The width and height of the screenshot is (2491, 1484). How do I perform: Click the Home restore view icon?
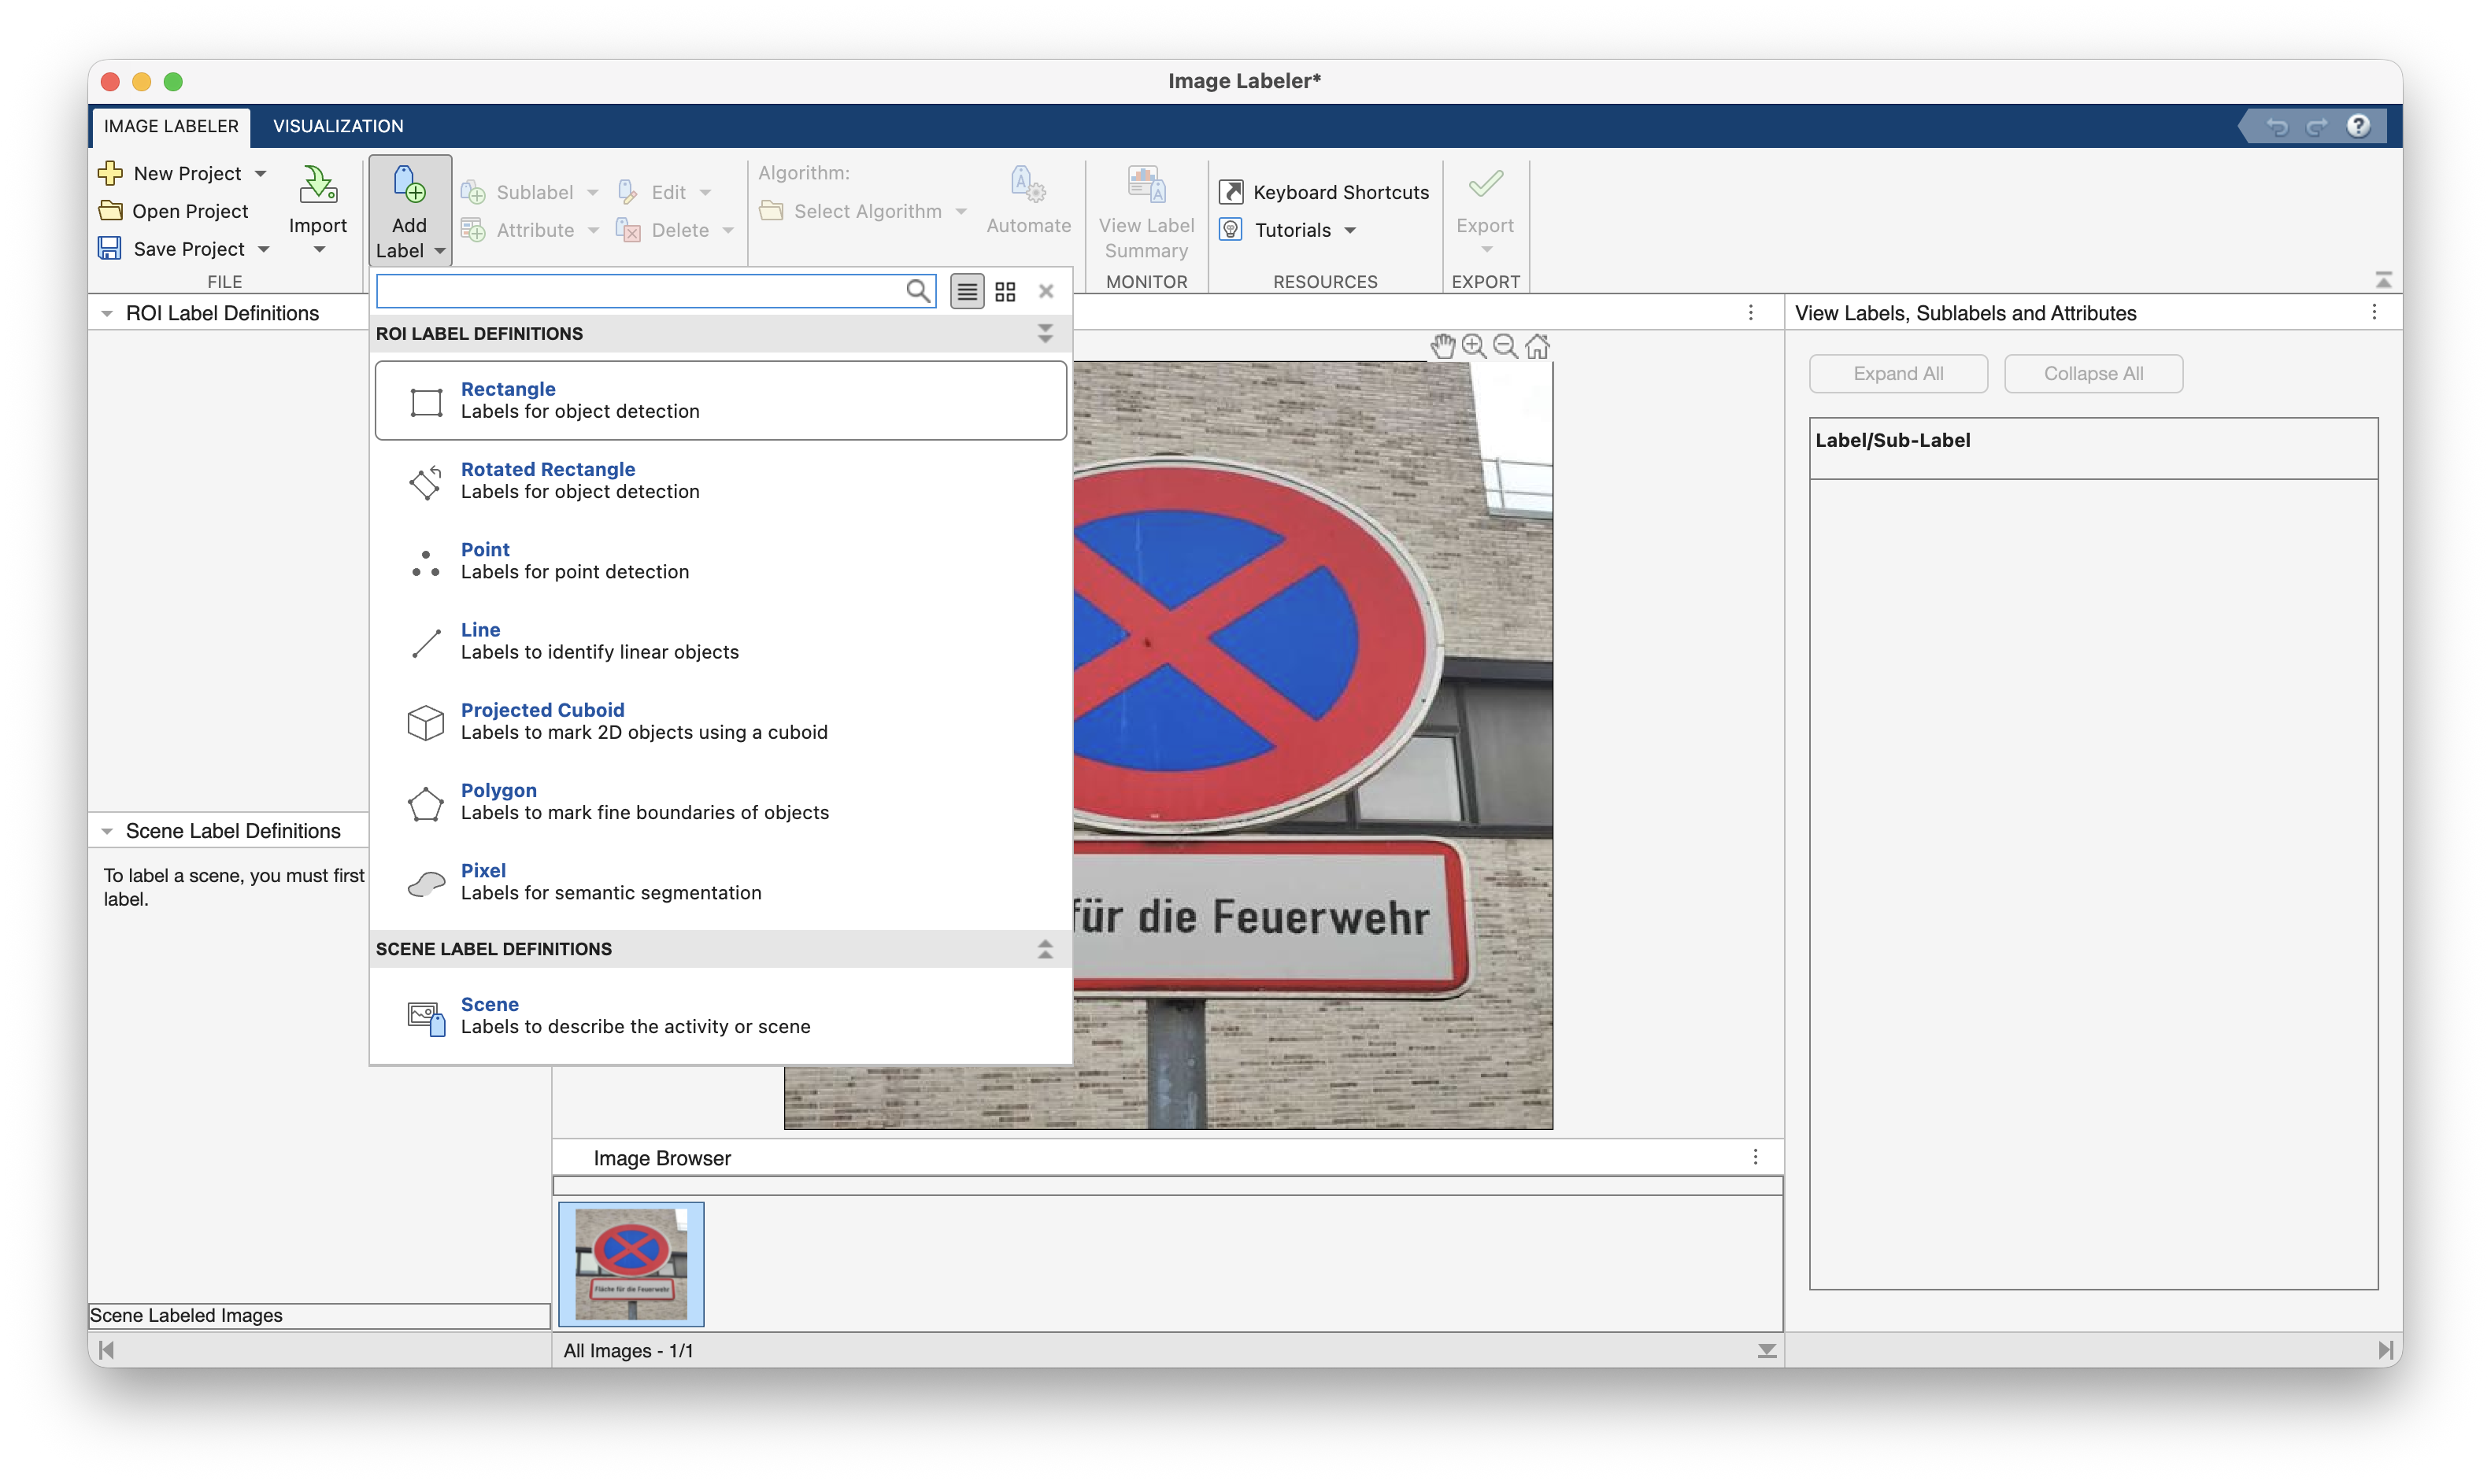(x=1538, y=346)
